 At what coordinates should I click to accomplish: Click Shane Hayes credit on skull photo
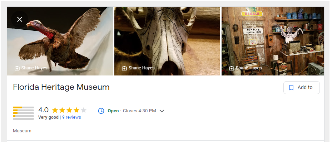click(x=142, y=68)
